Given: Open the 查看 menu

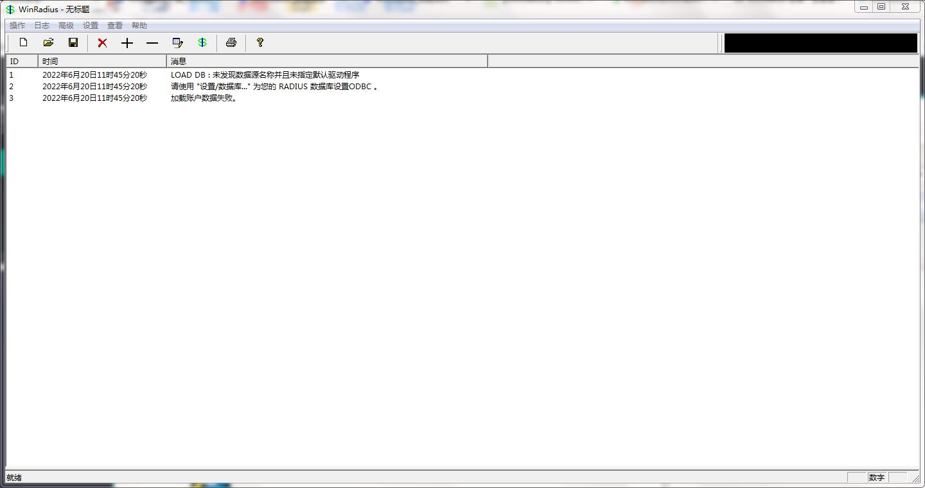Looking at the screenshot, I should (x=114, y=25).
